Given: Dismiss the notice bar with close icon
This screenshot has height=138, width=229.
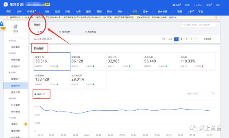Looking at the screenshot, I should coord(216,17).
